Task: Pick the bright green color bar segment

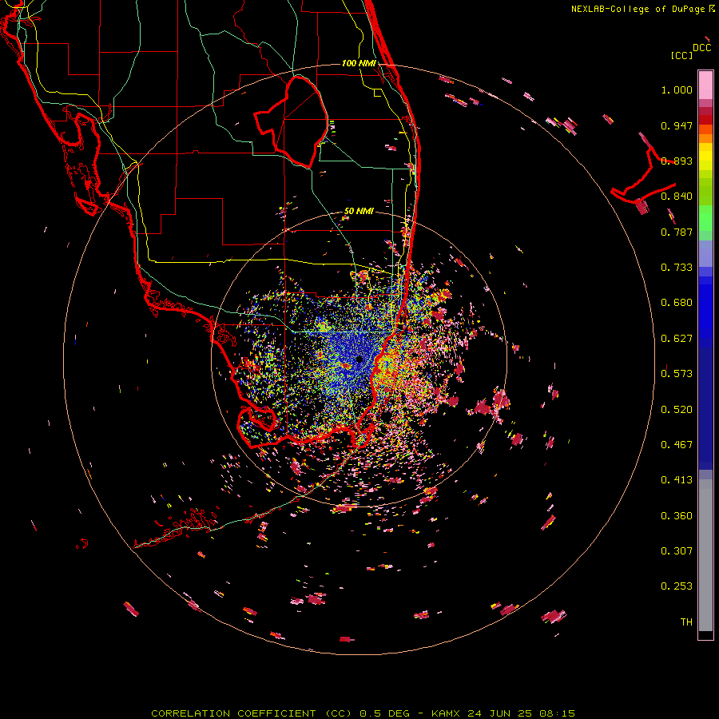Action: (705, 218)
